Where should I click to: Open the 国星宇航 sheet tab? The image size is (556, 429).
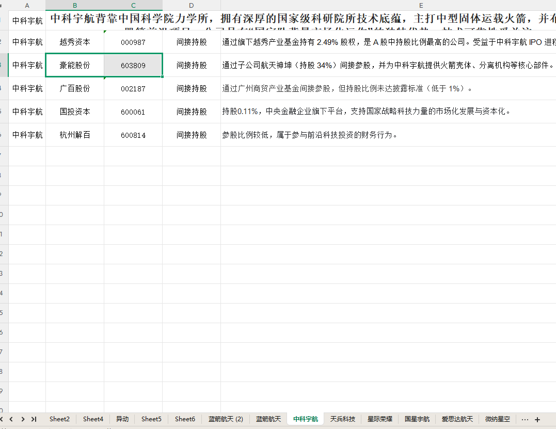[417, 419]
